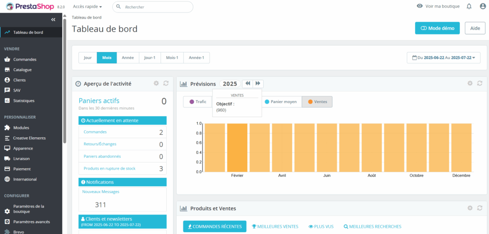Click the Livraison truck icon in sidebar
Screen dimensions: 489x234
(7, 159)
